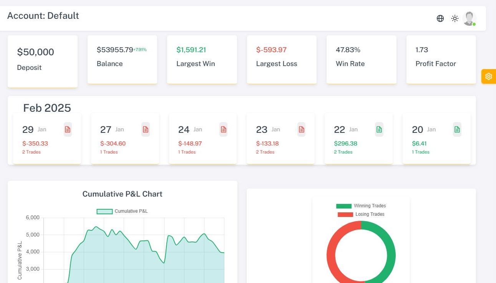Click the red document icon for 23 Jan
Image resolution: width=496 pixels, height=283 pixels.
point(301,129)
